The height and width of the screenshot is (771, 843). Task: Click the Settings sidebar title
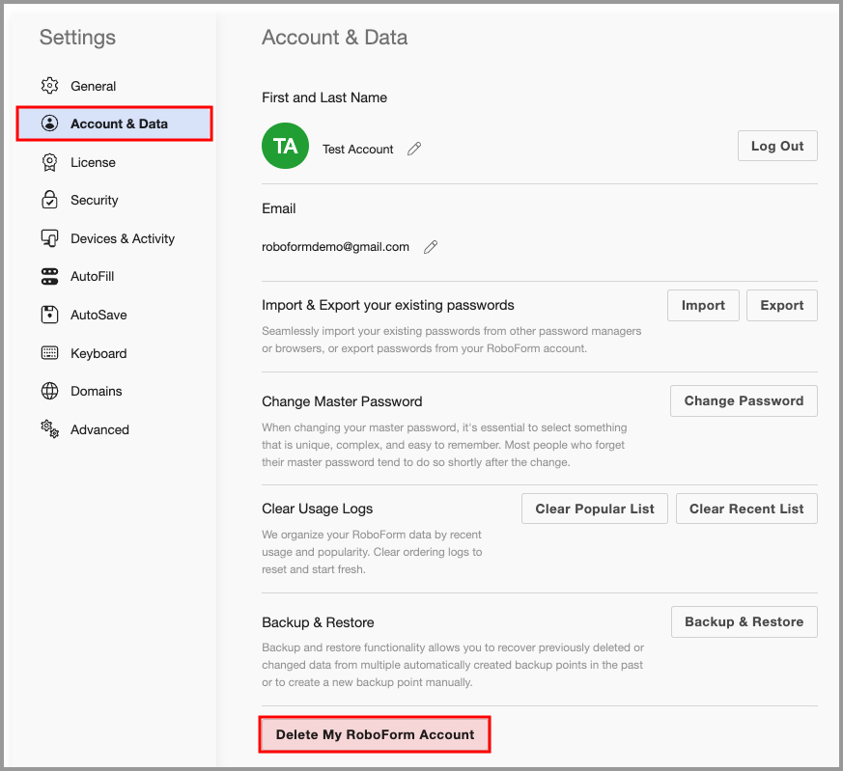(77, 38)
